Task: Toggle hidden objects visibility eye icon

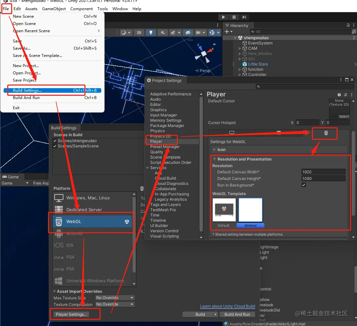Action: click(188, 33)
